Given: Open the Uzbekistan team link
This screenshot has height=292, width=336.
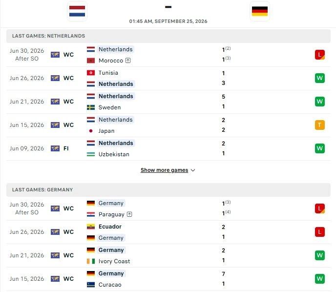Looking at the screenshot, I should [114, 154].
